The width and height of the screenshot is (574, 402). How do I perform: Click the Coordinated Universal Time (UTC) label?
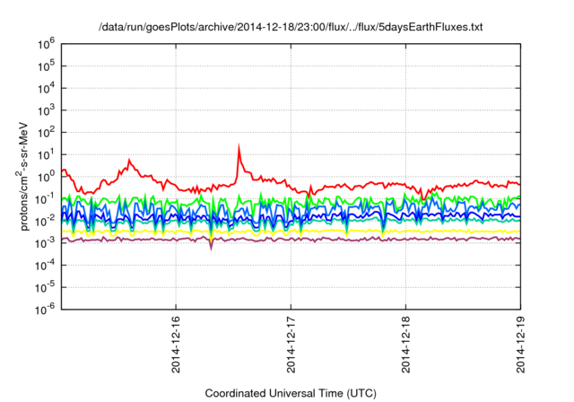tap(291, 393)
